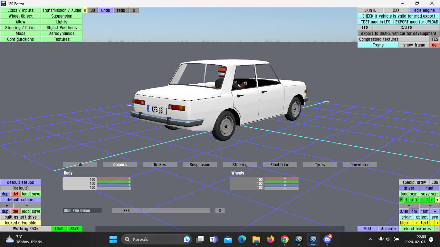Screen dimensions: 440x247
Task: Decrease the blob size with its minus
Action: (412, 223)
